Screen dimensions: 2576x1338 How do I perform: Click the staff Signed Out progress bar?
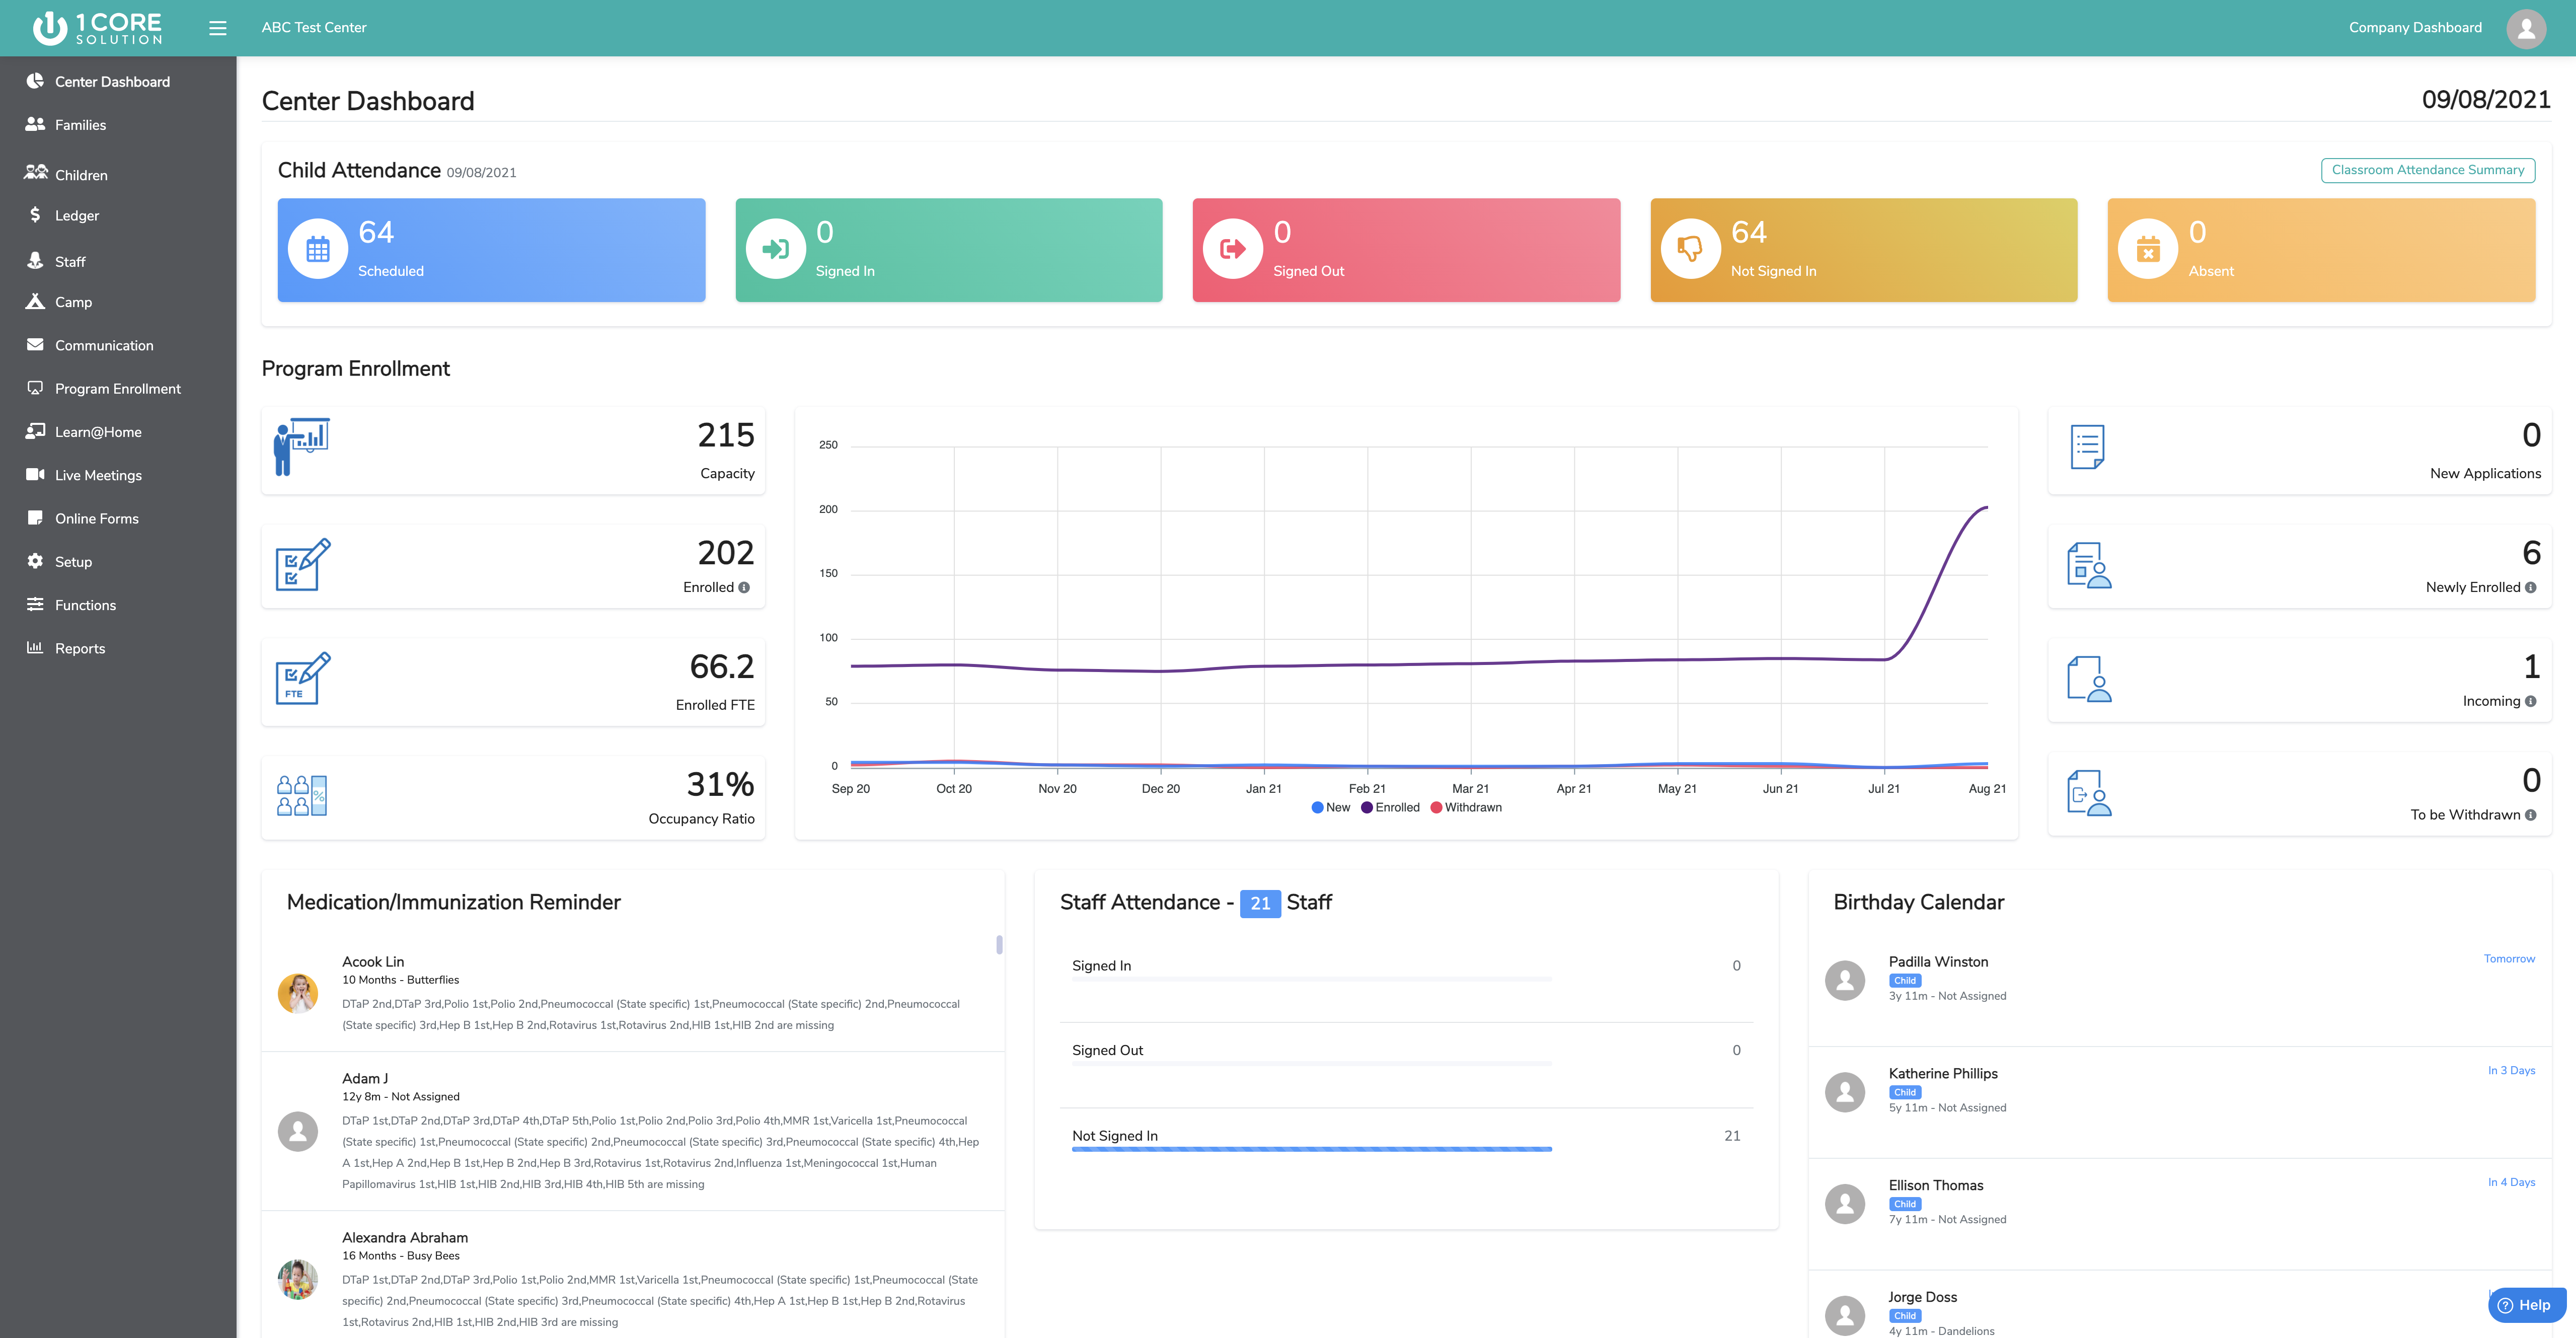click(x=1311, y=1063)
